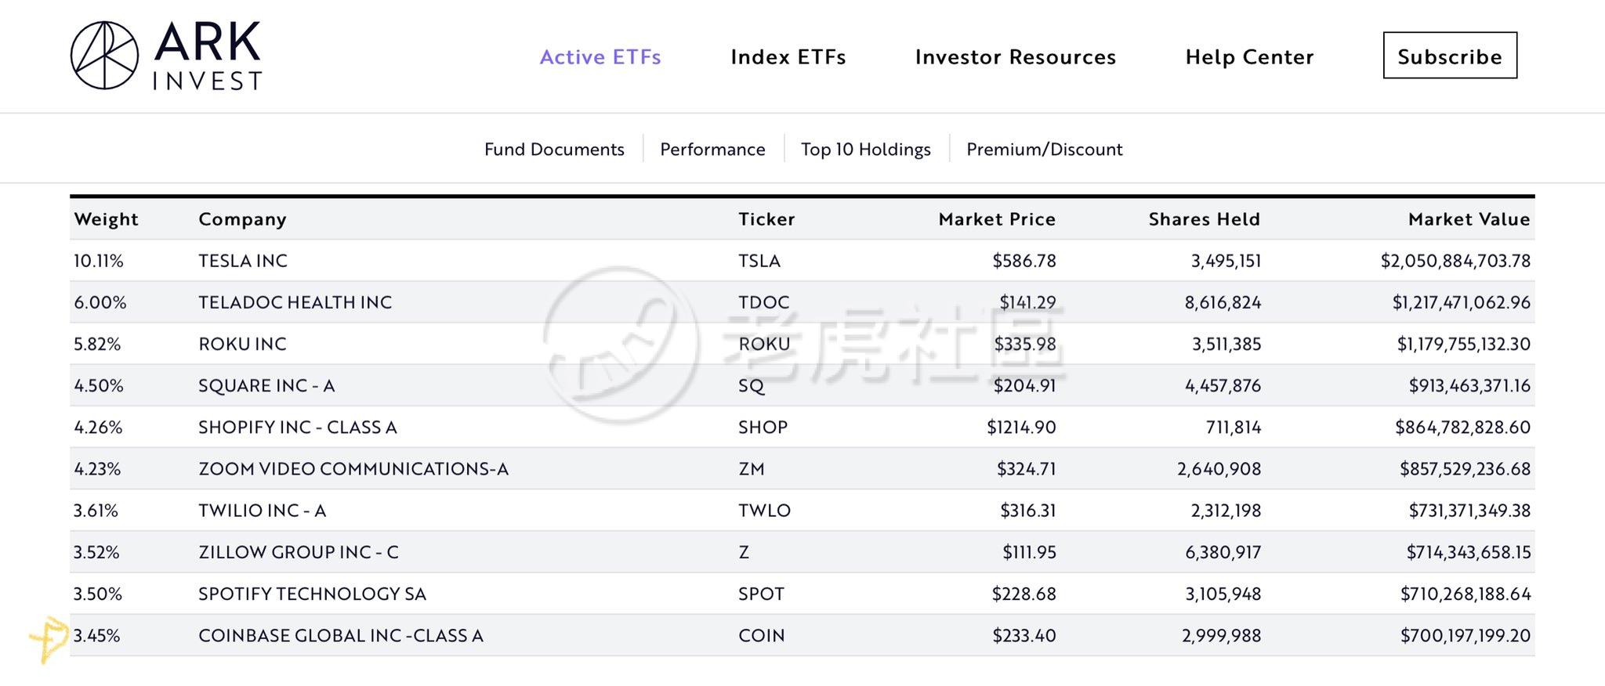The width and height of the screenshot is (1605, 686).
Task: Select the TESLA INC company name
Action: [x=243, y=261]
